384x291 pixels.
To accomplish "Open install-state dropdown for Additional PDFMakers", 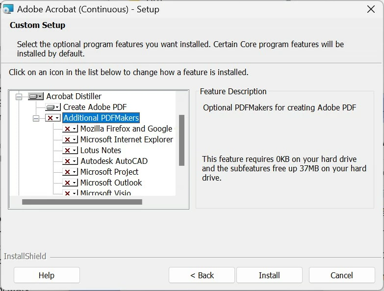I will point(53,118).
